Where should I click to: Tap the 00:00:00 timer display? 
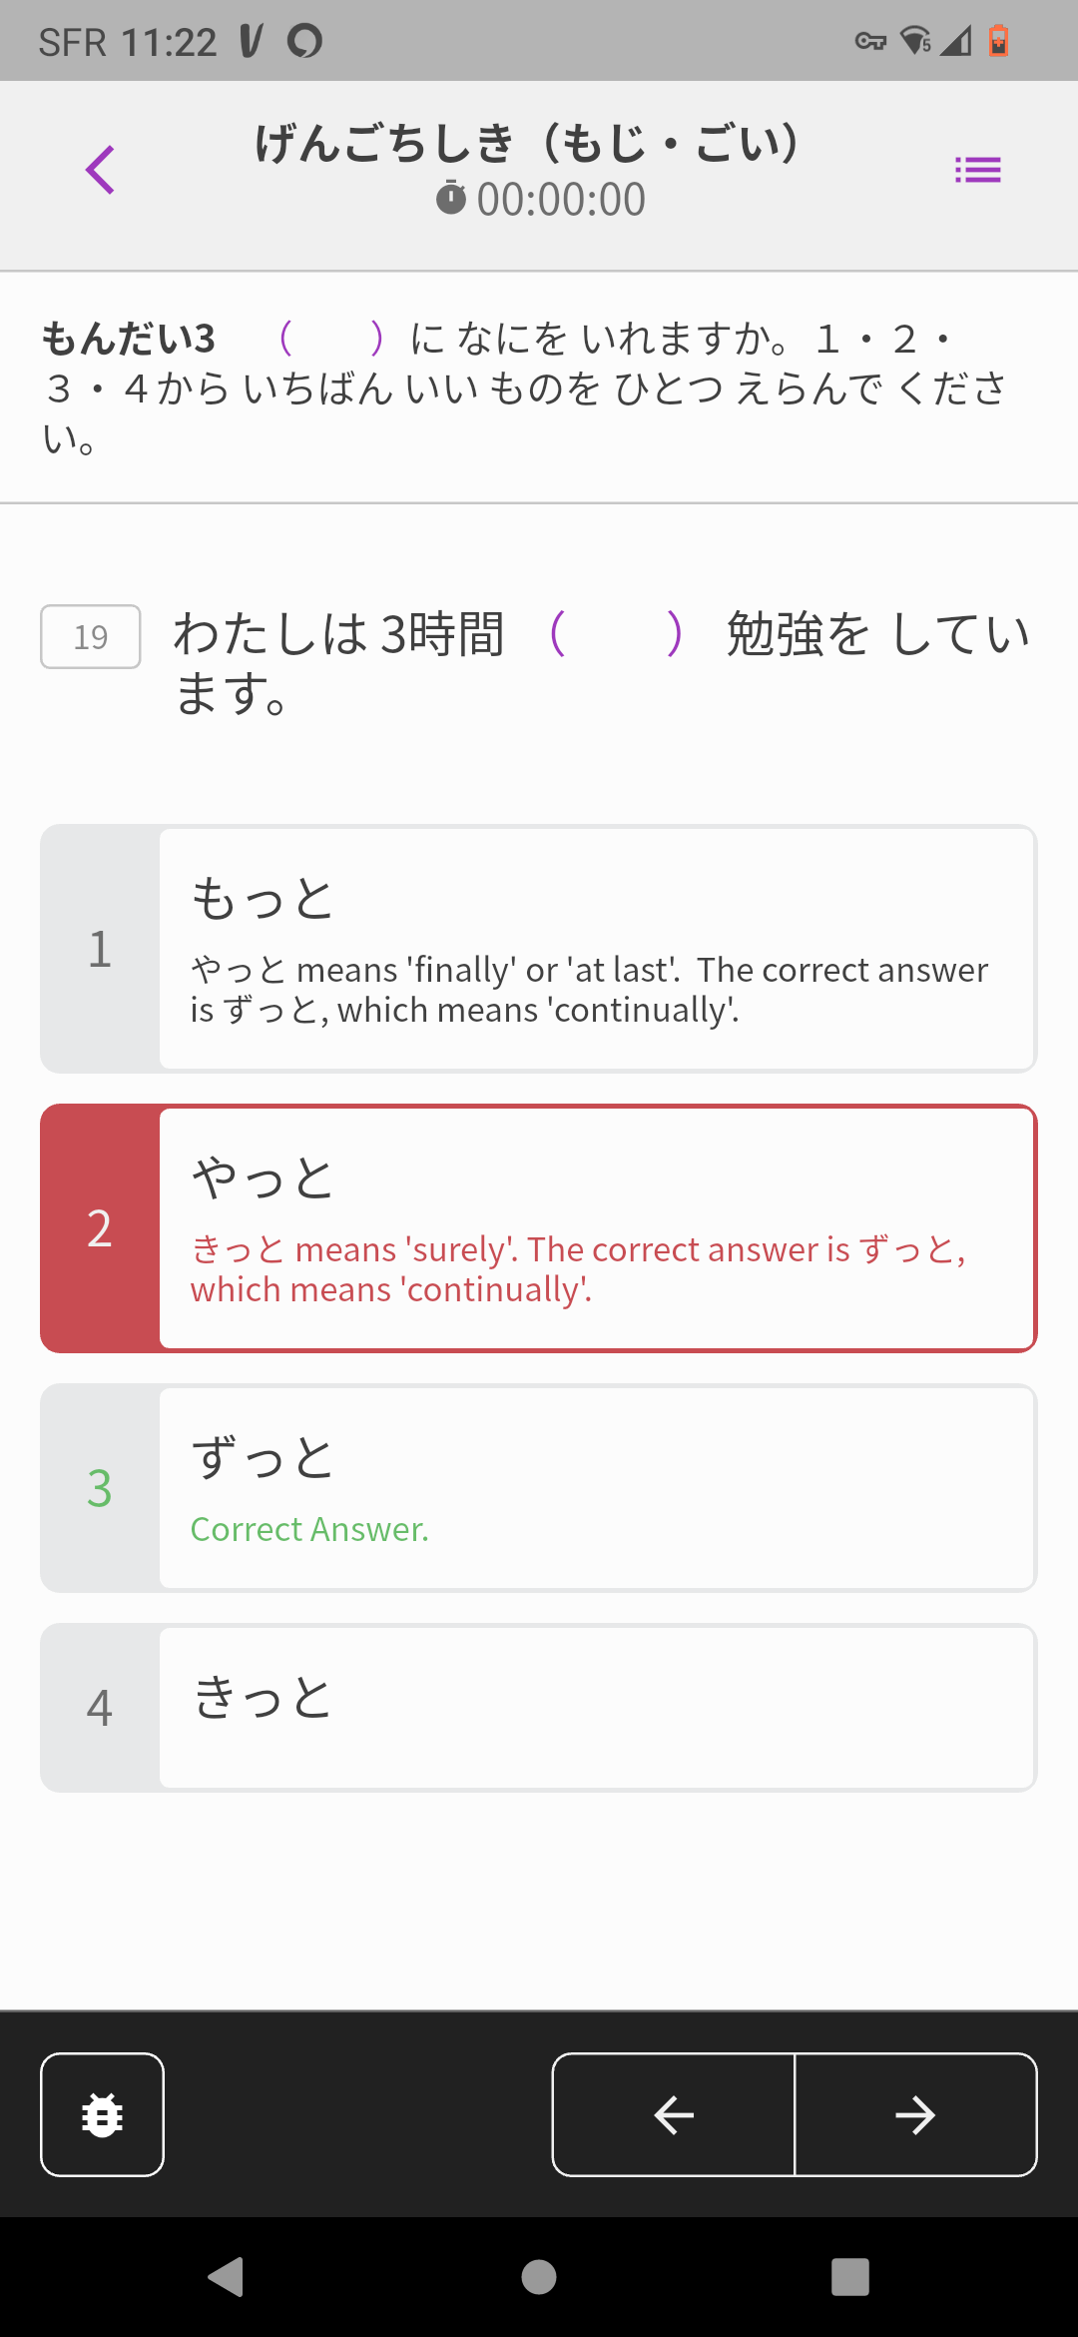[561, 200]
